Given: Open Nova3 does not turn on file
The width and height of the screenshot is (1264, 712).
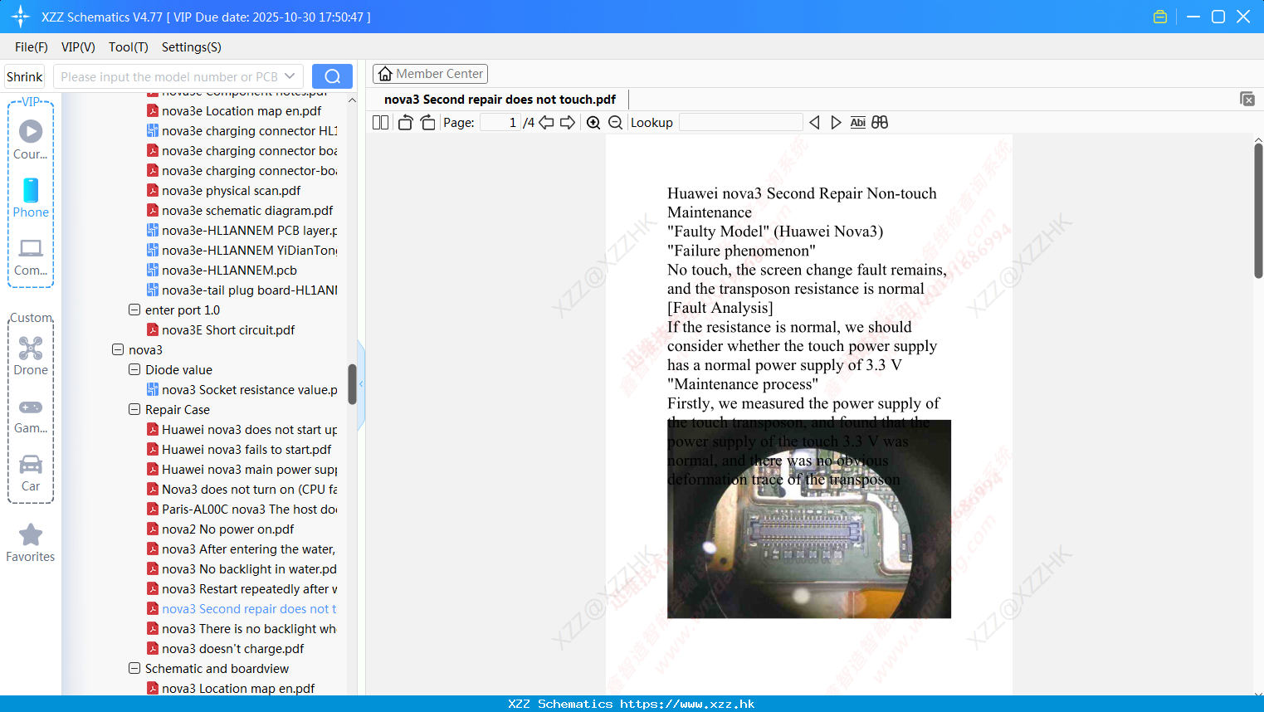Looking at the screenshot, I should (242, 490).
